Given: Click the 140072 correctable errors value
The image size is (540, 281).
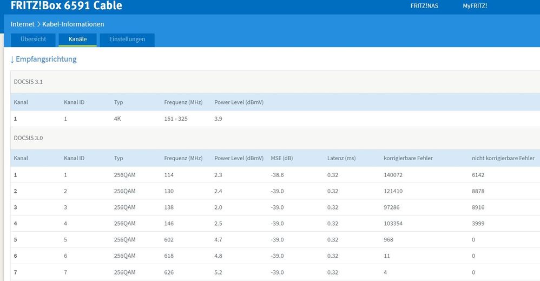Looking at the screenshot, I should coord(394,175).
